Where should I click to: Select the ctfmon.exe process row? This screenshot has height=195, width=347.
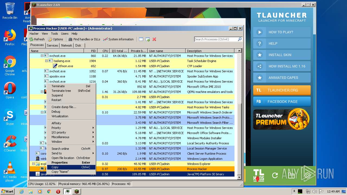(x=132, y=66)
